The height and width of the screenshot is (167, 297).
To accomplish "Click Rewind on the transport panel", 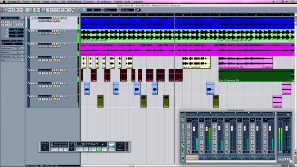I will 81,149.
